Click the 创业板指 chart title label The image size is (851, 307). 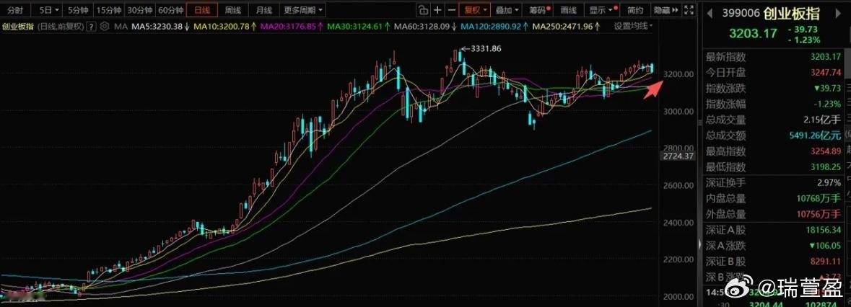coord(17,26)
